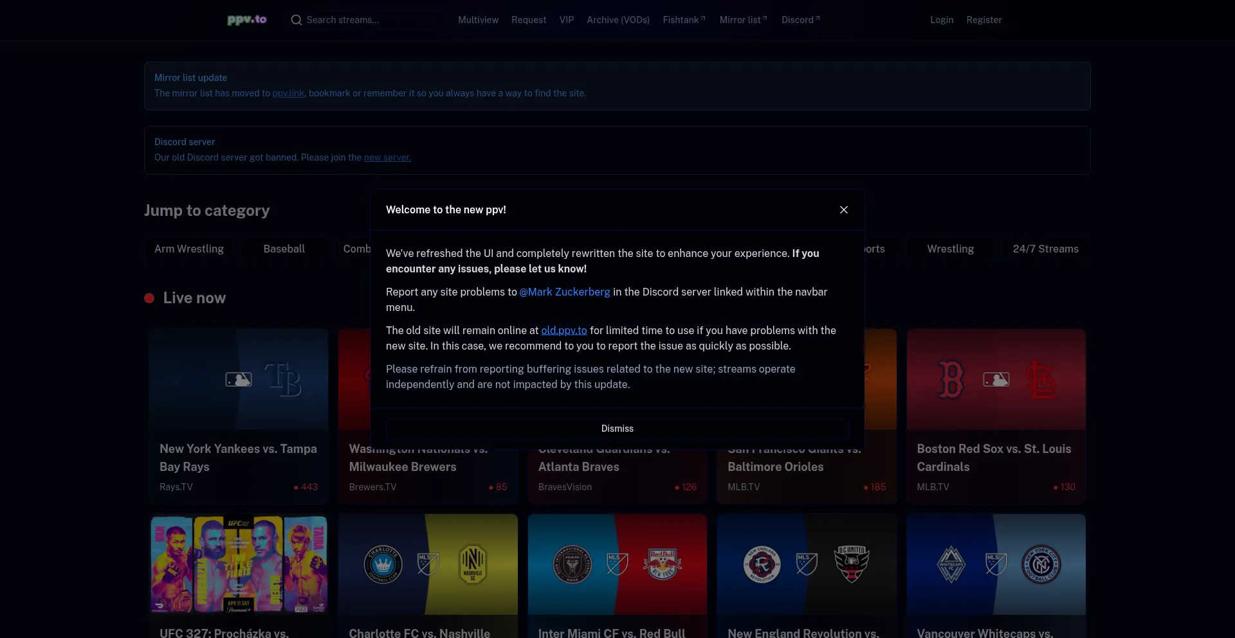The image size is (1235, 638).
Task: Visit the Fishtank external link
Action: point(684,20)
